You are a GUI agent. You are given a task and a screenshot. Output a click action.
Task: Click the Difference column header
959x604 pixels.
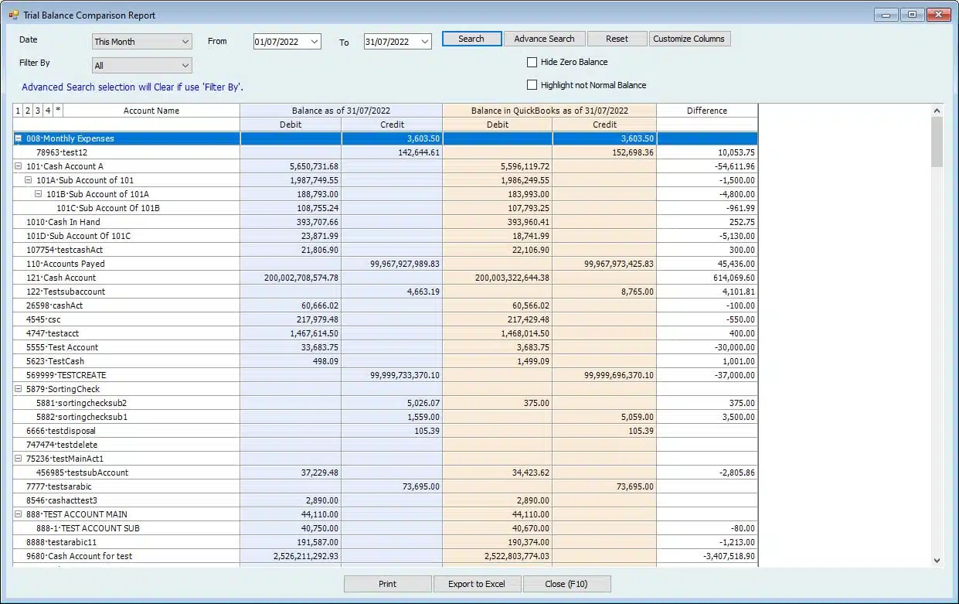706,111
